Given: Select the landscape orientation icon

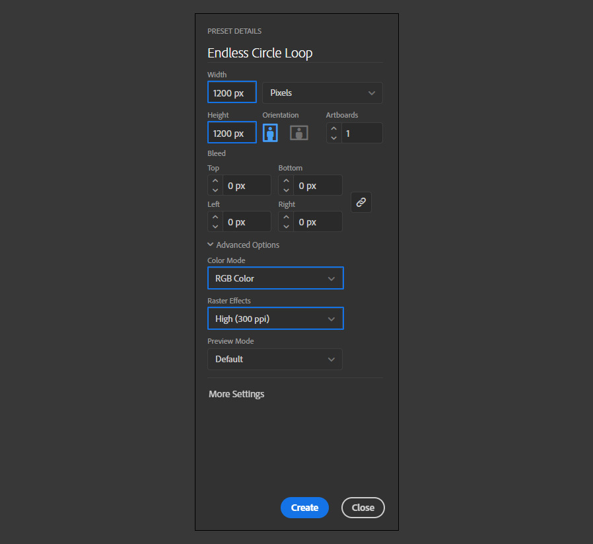Looking at the screenshot, I should 298,133.
